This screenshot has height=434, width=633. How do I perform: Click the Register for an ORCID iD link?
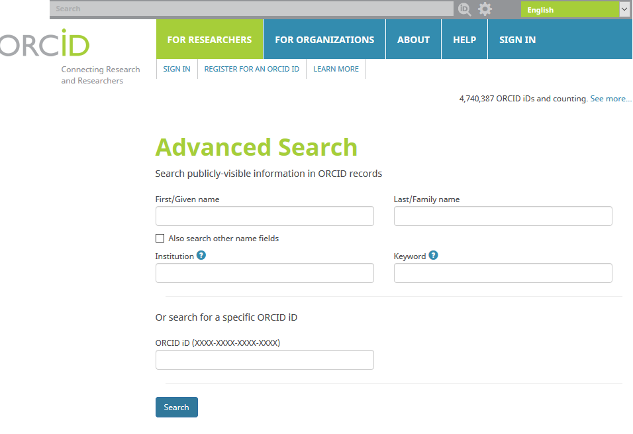pyautogui.click(x=252, y=69)
